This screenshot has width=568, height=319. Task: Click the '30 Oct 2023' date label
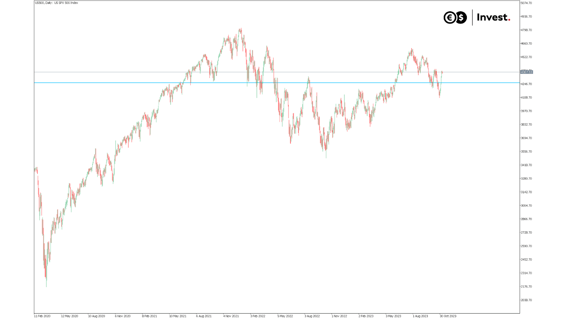(x=448, y=316)
